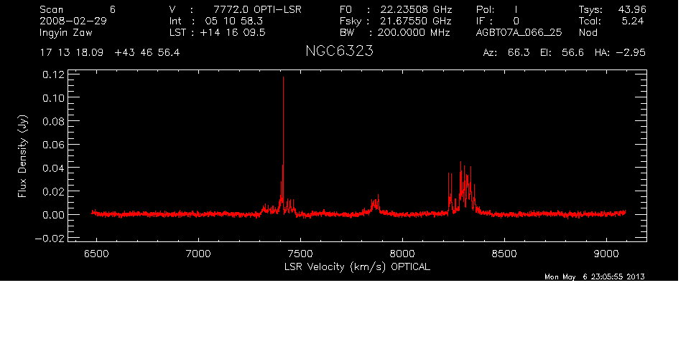Click the elevation value 56.6
Viewport: 691px width, 351px height.
tap(572, 53)
